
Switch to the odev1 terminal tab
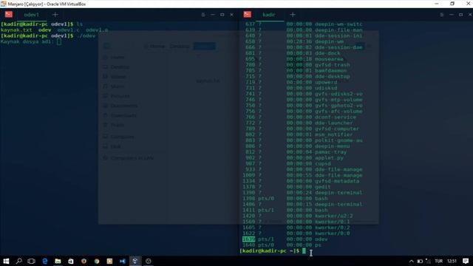tap(31, 15)
